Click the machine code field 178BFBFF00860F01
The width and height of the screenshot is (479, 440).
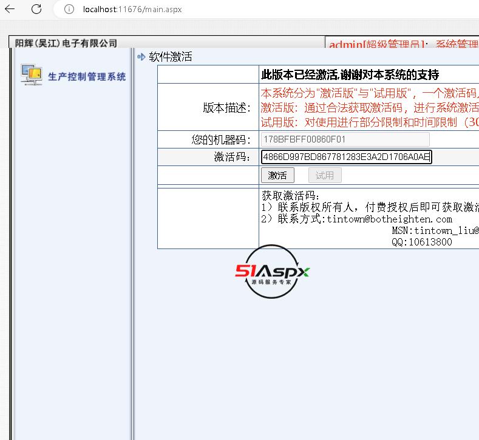click(345, 139)
